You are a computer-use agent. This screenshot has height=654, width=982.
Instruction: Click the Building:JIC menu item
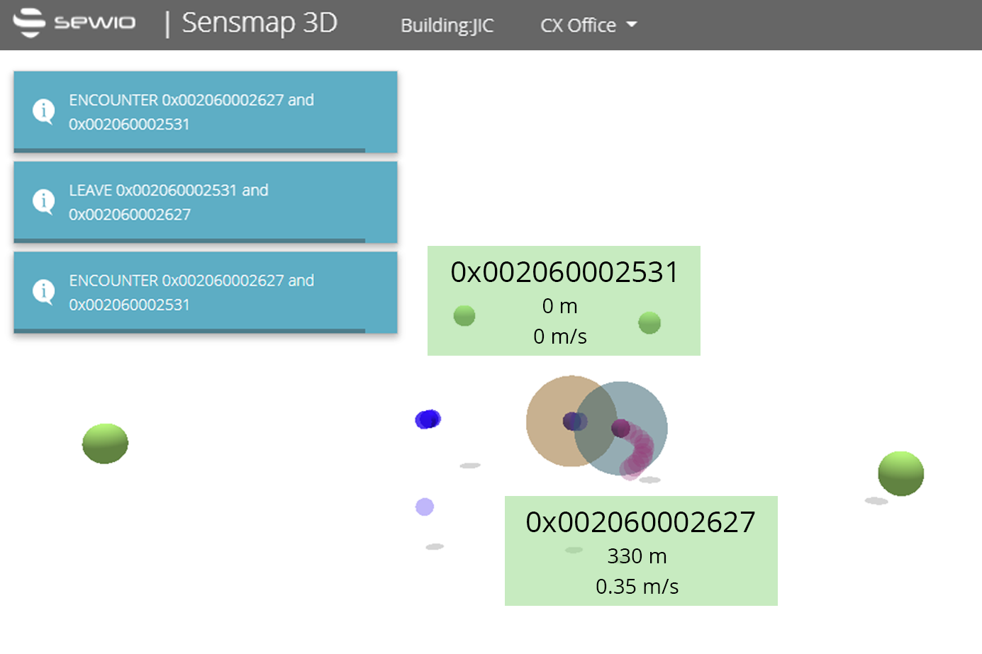click(x=447, y=26)
